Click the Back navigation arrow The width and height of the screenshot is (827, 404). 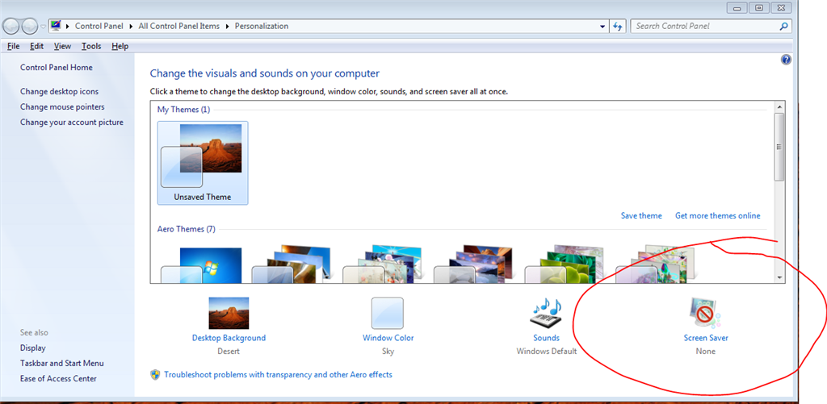[12, 26]
